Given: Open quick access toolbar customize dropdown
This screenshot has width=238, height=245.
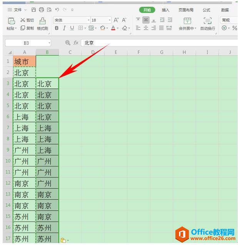Looking at the screenshot, I should [72, 10].
